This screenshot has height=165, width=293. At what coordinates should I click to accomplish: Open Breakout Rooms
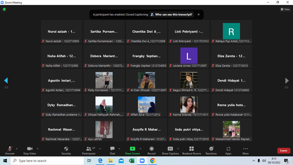click(x=191, y=150)
